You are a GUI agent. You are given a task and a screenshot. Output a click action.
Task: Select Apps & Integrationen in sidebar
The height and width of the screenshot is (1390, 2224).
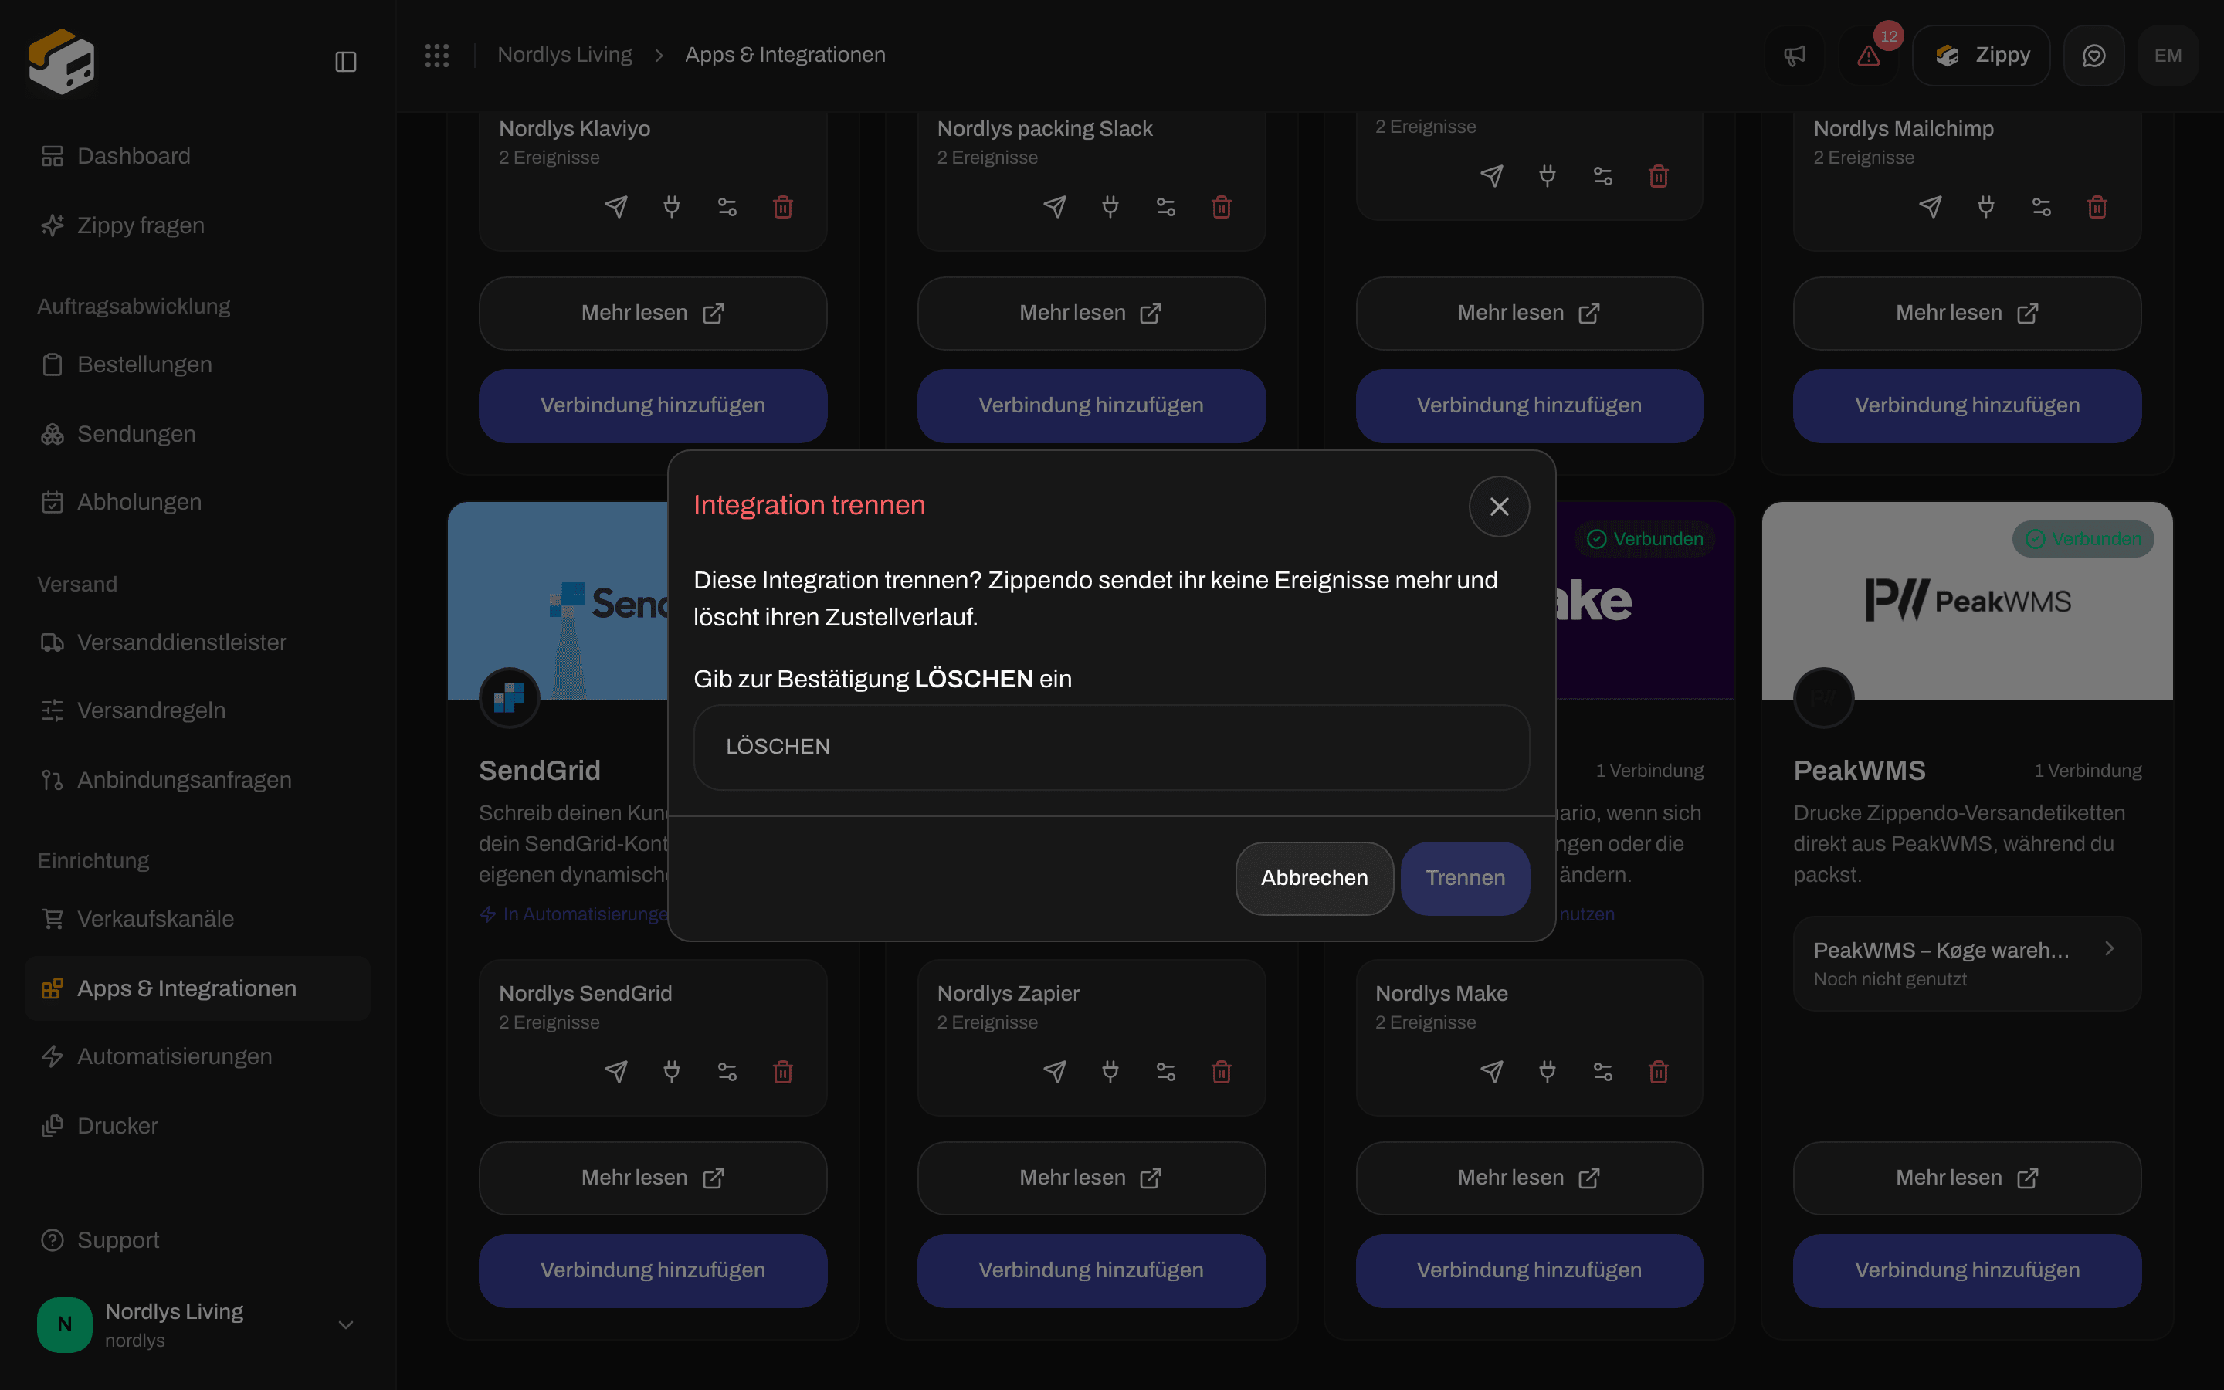(198, 988)
